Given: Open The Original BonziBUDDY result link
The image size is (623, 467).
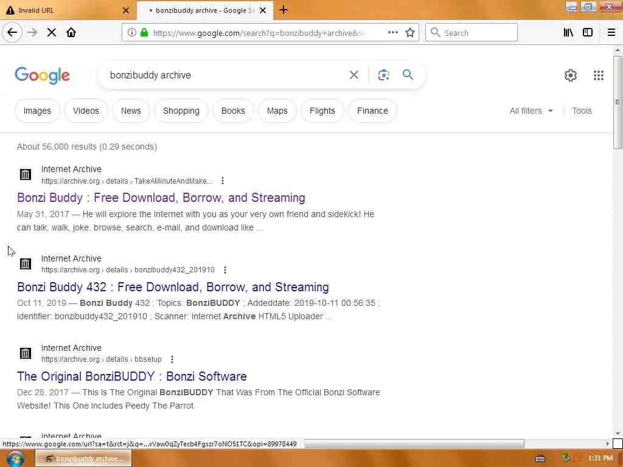Looking at the screenshot, I should 132,376.
